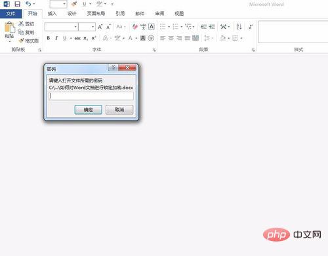This screenshot has height=256, width=328.
Task: Toggle Bold formatting
Action: point(49,38)
